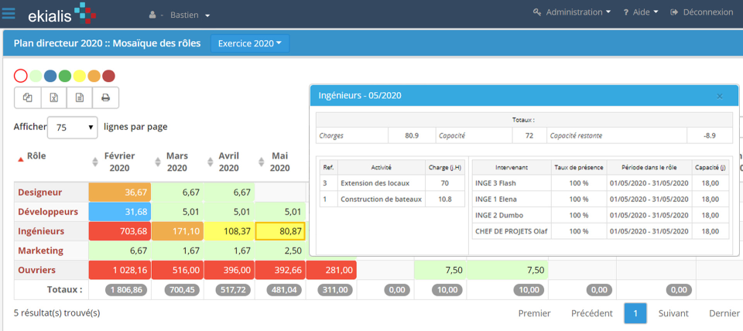This screenshot has height=331, width=743.
Task: Click the red 392,66 Ouvriers cell
Action: point(280,271)
